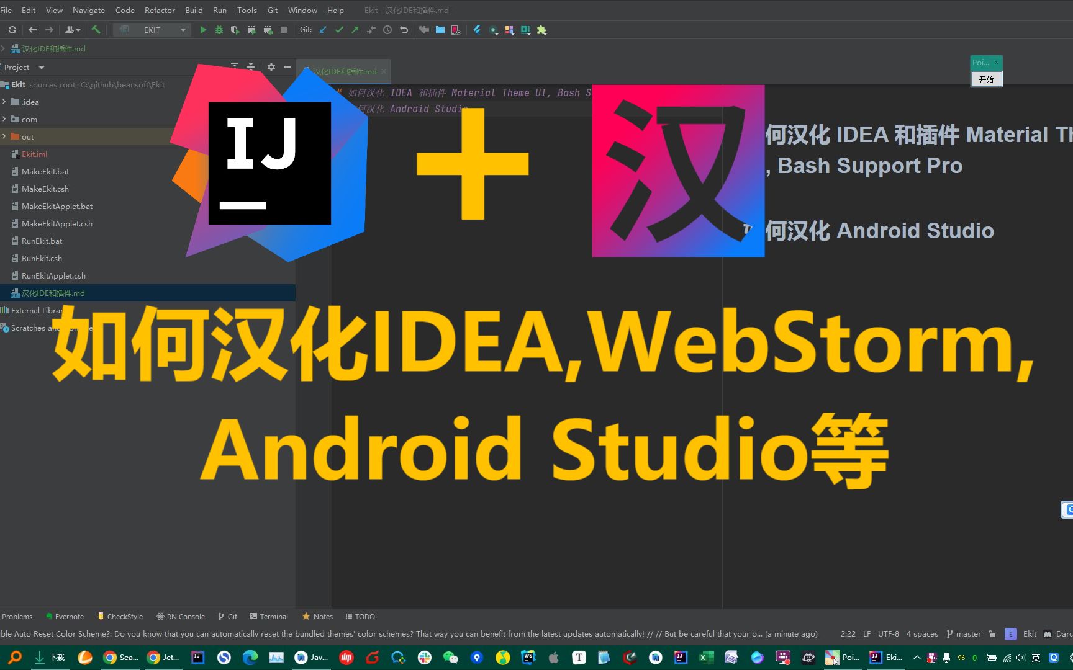The image size is (1073, 670).
Task: Select MakeEkit.bat file
Action: pyautogui.click(x=45, y=171)
